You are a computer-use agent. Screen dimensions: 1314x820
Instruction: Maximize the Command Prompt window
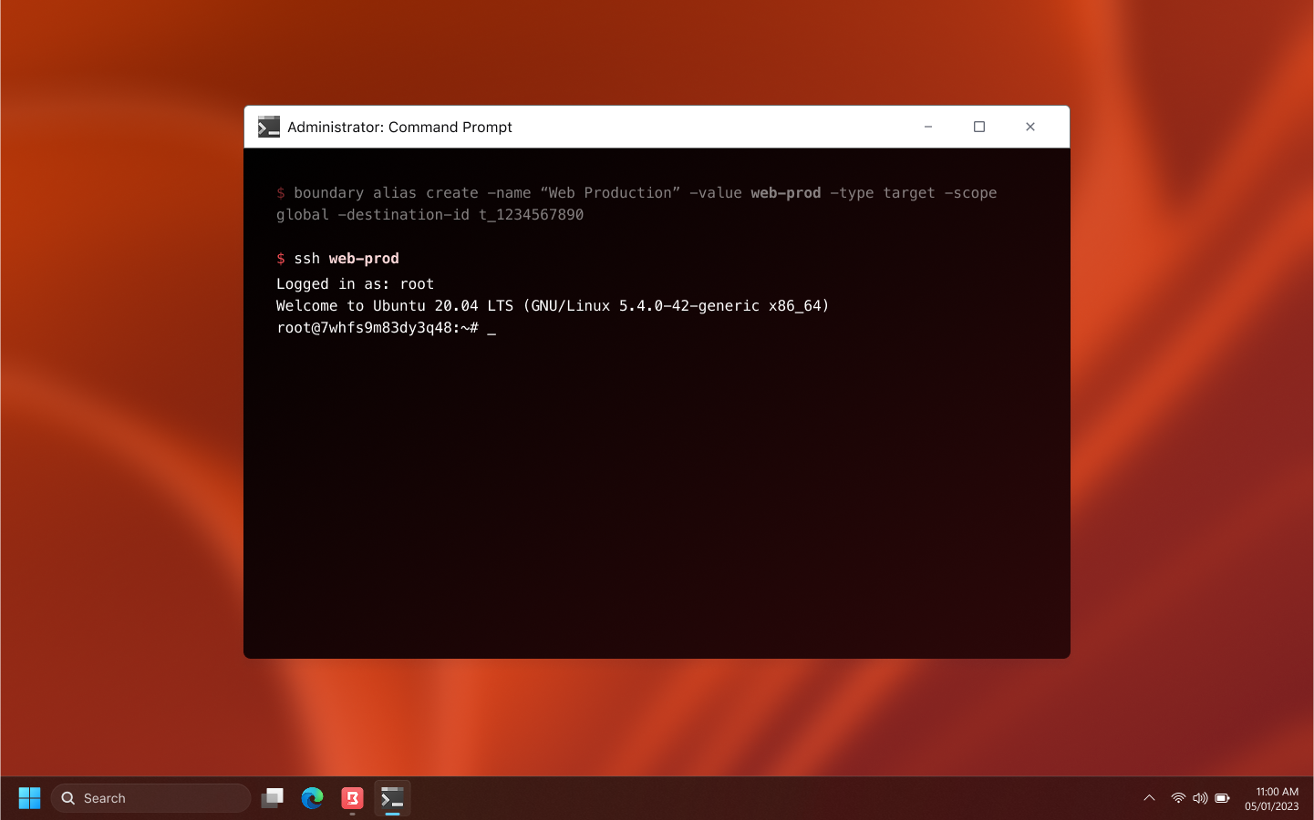[979, 127]
